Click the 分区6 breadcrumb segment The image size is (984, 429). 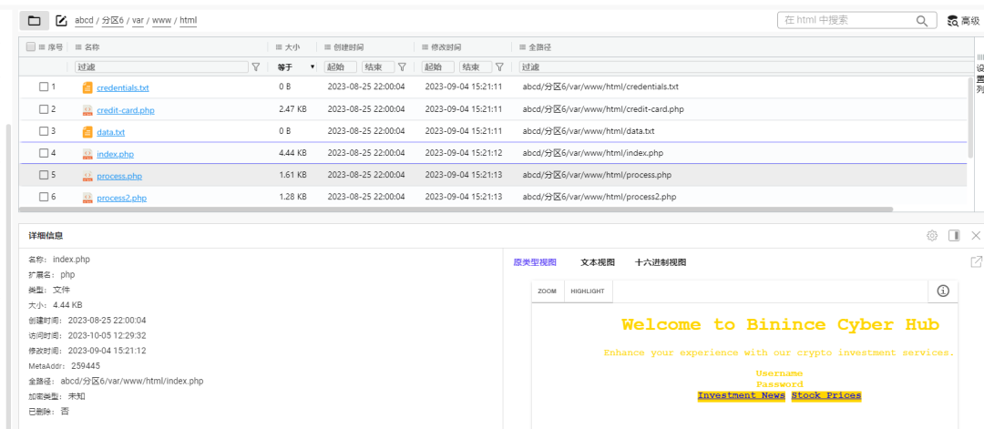[113, 21]
